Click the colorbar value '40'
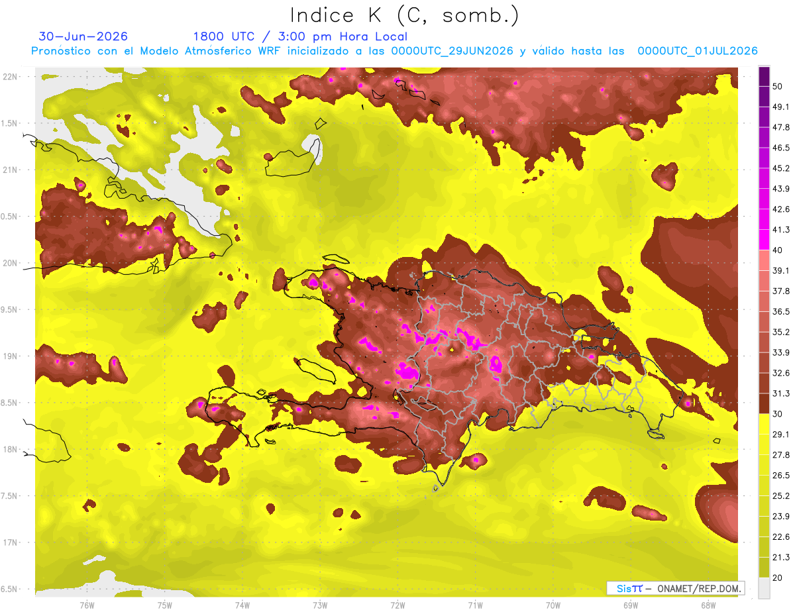This screenshot has width=795, height=614. pyautogui.click(x=777, y=250)
